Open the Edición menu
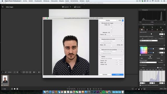Screen dimensions: 167x94 pos(31,1)
